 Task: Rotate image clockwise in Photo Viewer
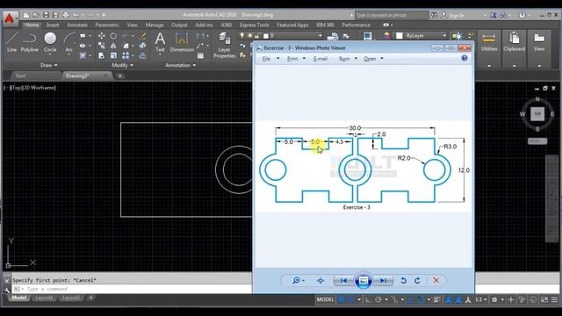tap(417, 281)
